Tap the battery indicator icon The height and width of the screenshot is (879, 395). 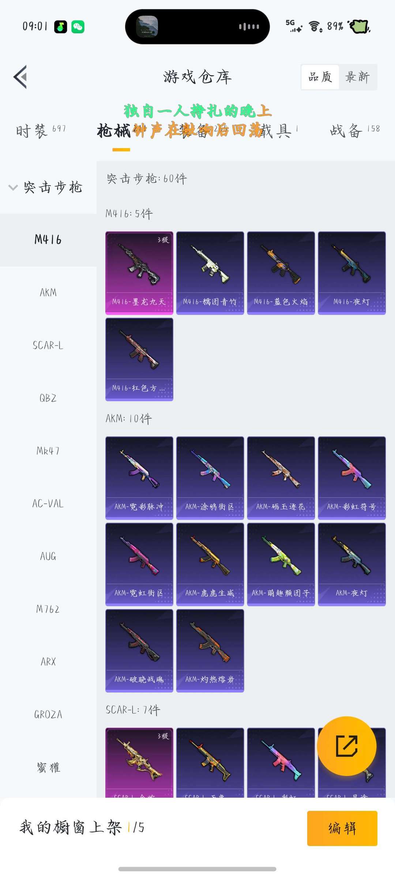pos(359,26)
